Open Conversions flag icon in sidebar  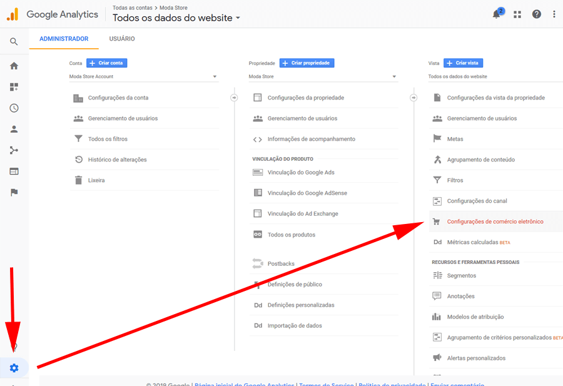click(14, 193)
